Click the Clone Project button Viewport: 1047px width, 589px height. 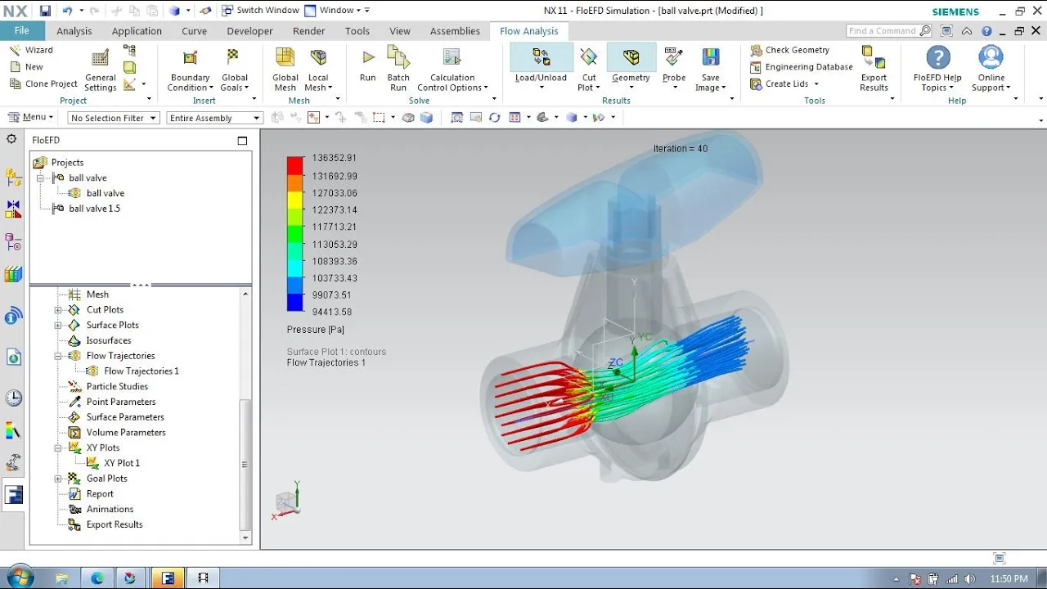tap(43, 83)
